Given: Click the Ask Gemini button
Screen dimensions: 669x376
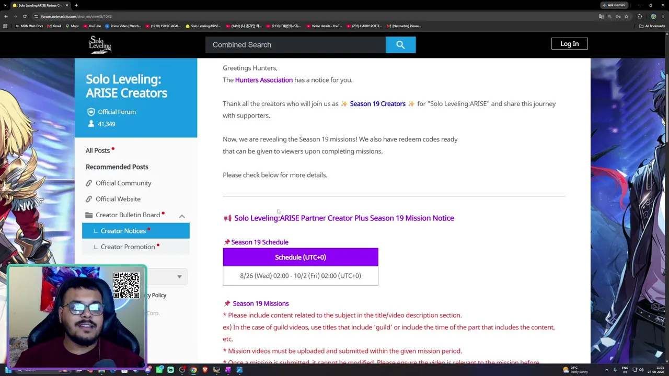Looking at the screenshot, I should pos(614,5).
